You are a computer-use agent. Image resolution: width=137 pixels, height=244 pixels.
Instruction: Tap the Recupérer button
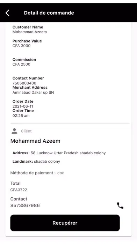[x=65, y=223]
